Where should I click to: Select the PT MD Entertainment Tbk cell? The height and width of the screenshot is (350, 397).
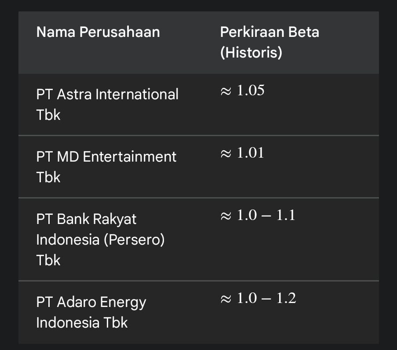(x=106, y=167)
